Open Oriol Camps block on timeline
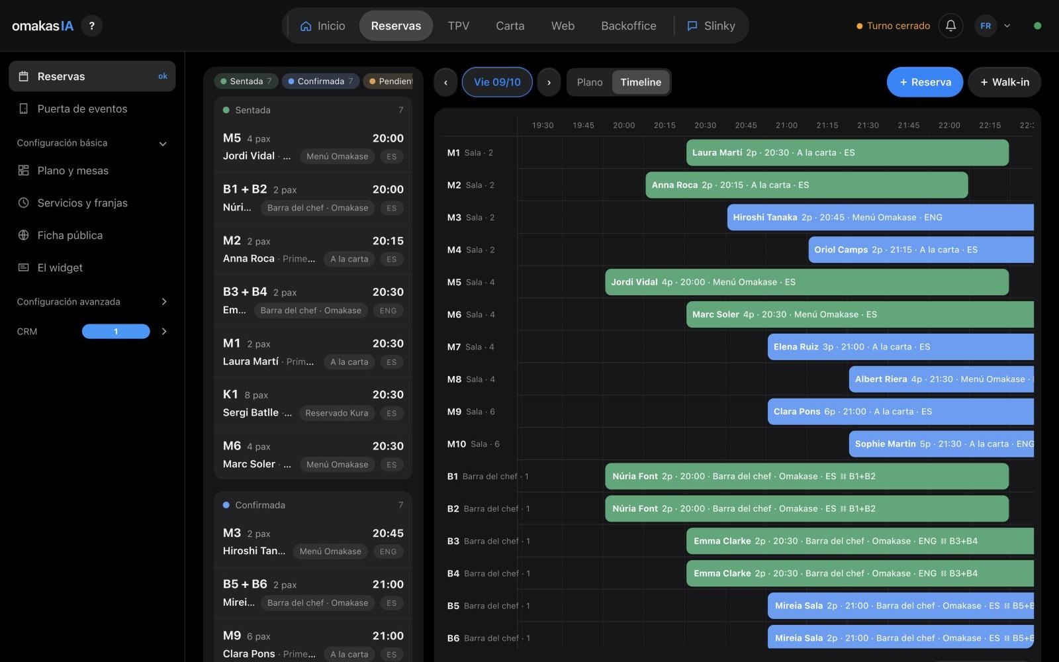The image size is (1059, 662). point(921,250)
